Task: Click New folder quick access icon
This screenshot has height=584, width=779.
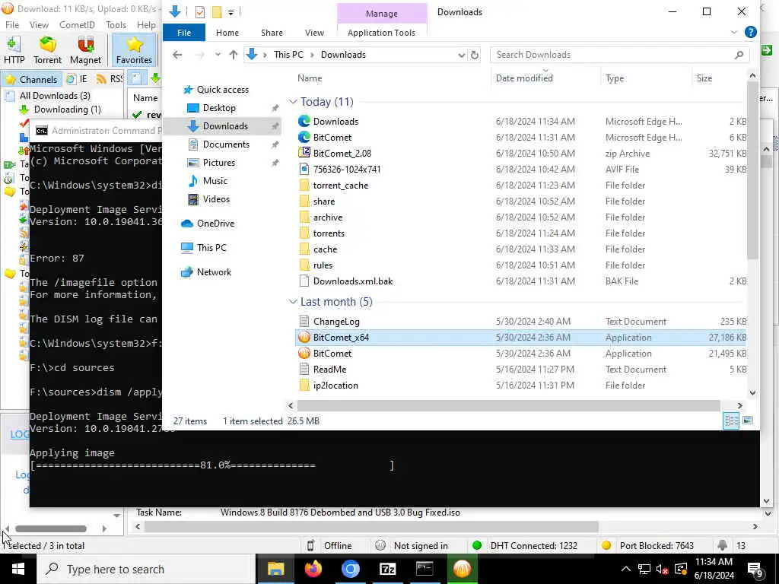Action: click(x=217, y=12)
